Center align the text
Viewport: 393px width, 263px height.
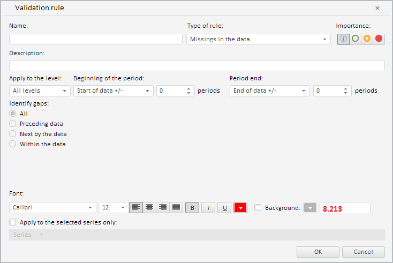(x=149, y=207)
